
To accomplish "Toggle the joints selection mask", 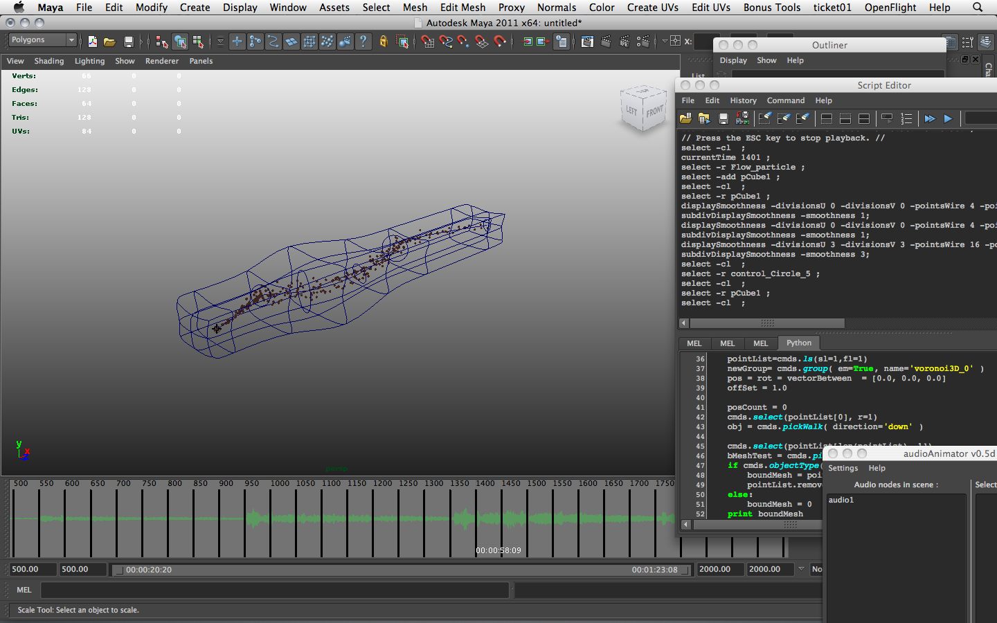I will tap(255, 42).
